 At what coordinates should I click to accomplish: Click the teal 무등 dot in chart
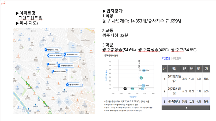[x=132, y=89]
